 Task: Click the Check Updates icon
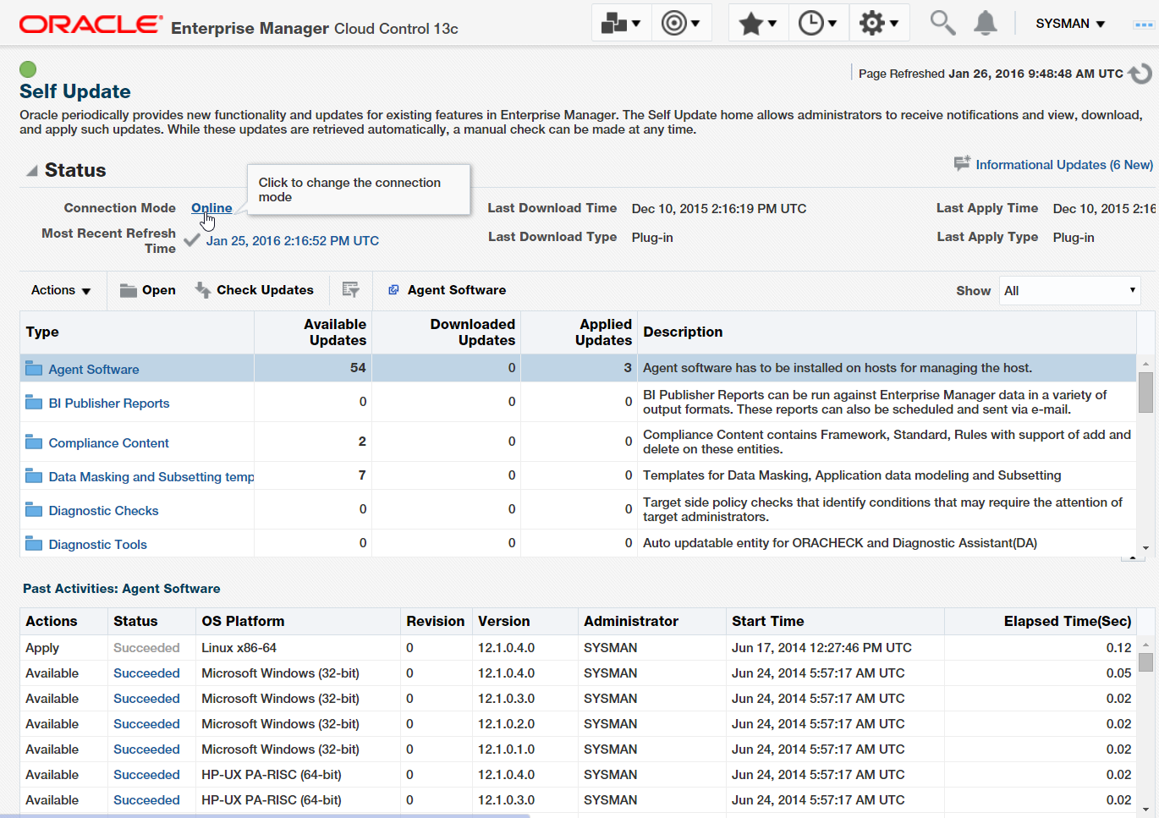(203, 290)
